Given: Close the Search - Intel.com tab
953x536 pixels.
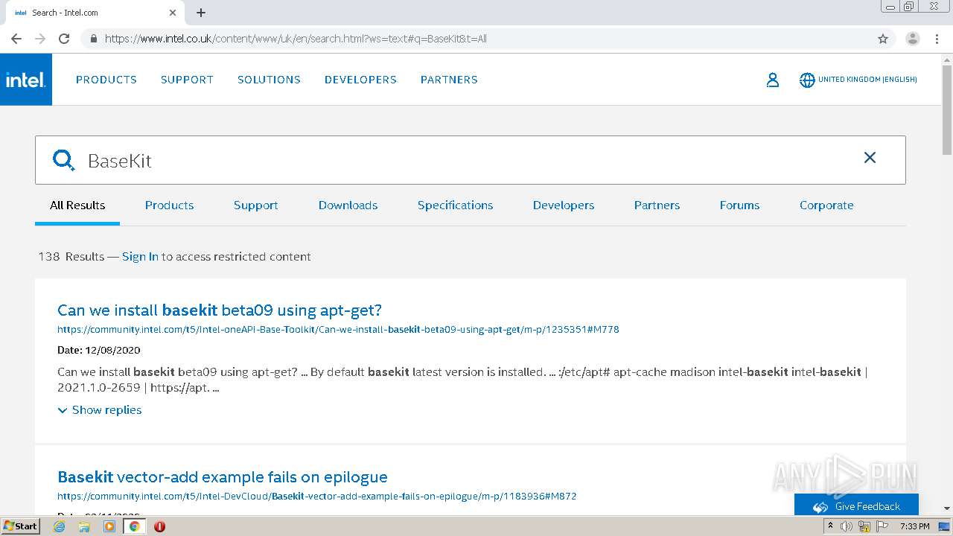Looking at the screenshot, I should click(173, 13).
